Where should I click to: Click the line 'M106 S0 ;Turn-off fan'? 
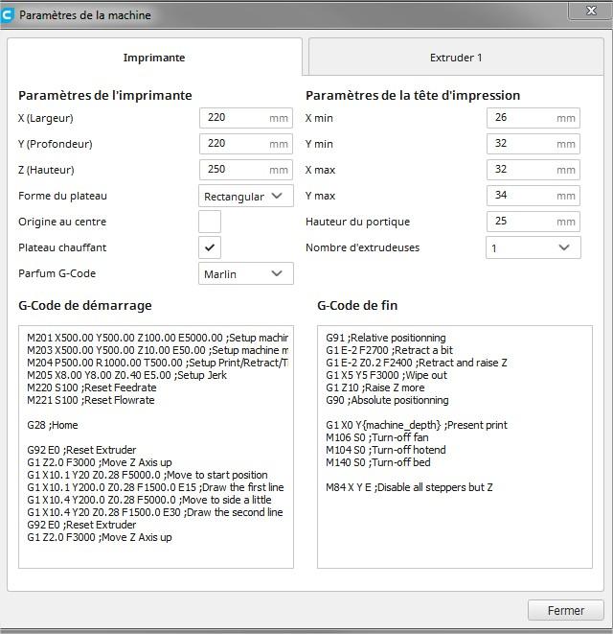point(377,437)
